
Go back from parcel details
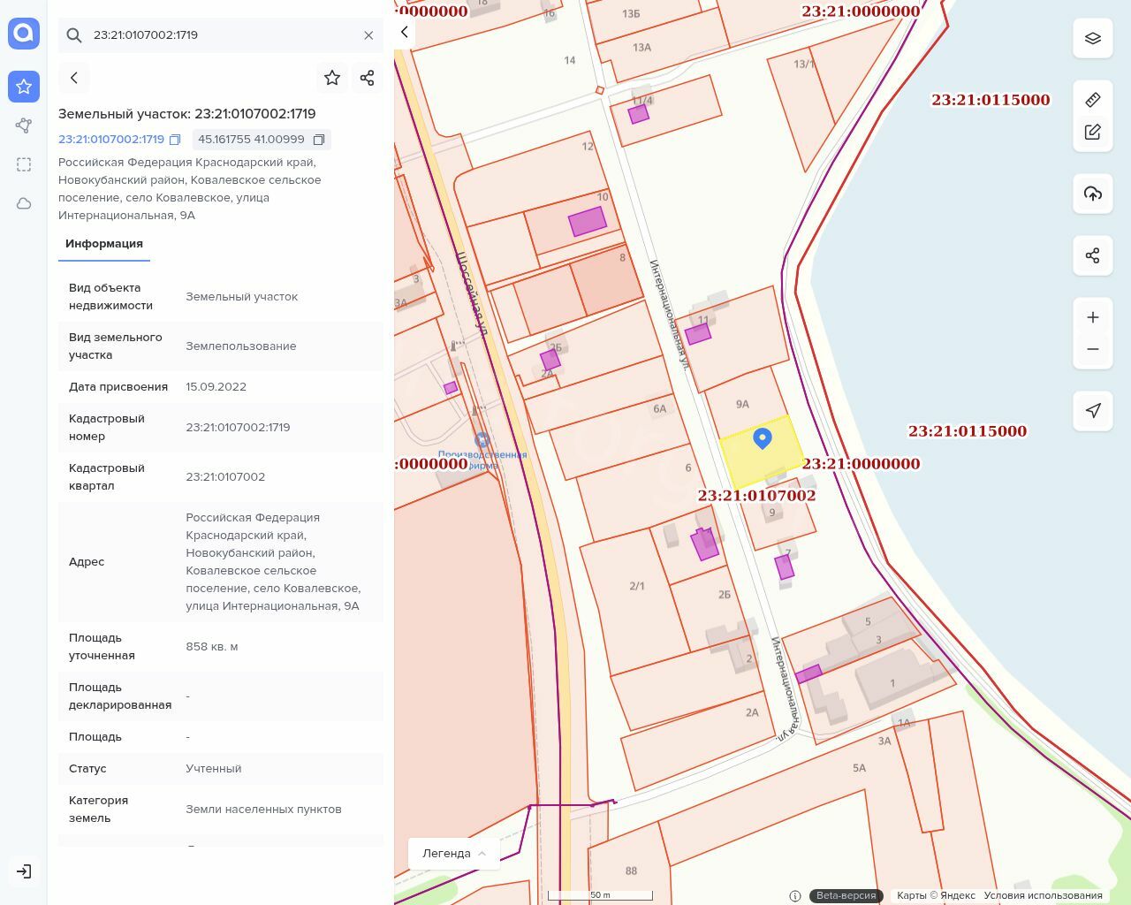pos(74,78)
